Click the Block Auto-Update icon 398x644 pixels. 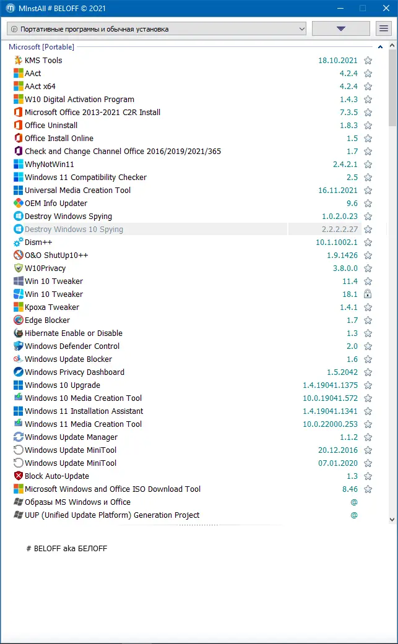pos(18,476)
